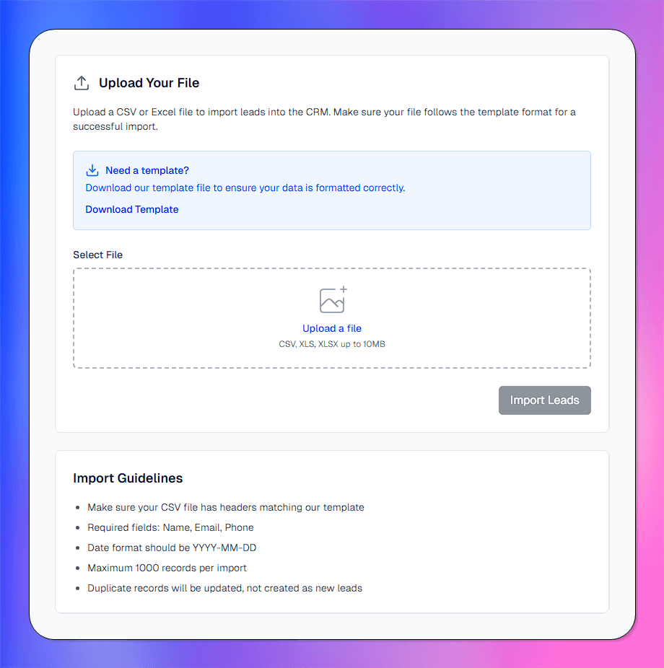Click the YYYY-MM-DD date format guideline
Screen dimensions: 664x668
(172, 548)
